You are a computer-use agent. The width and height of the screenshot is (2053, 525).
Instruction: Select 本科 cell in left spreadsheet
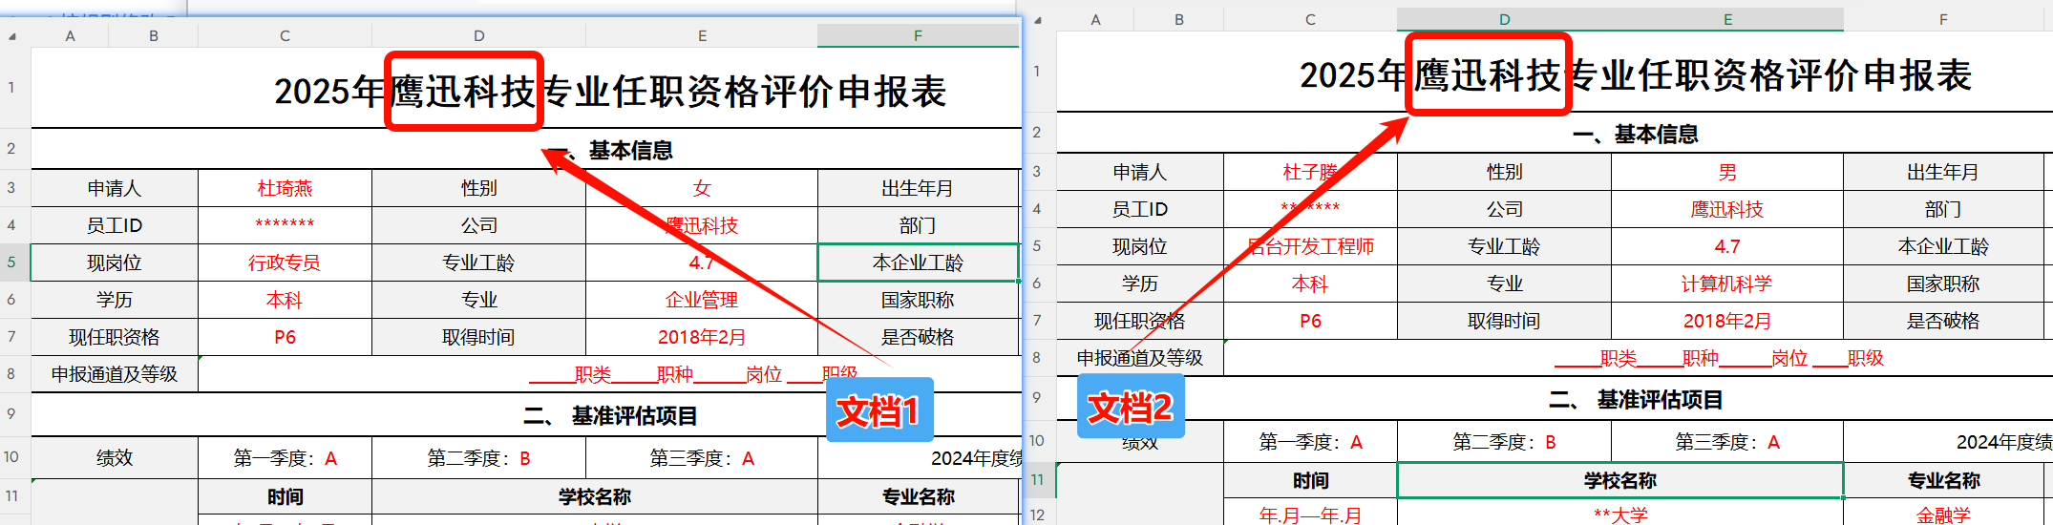285,300
